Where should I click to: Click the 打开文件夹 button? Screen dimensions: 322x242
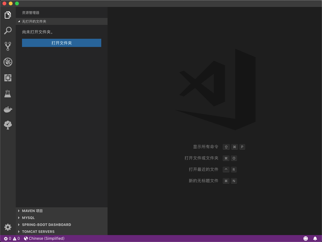click(x=61, y=43)
